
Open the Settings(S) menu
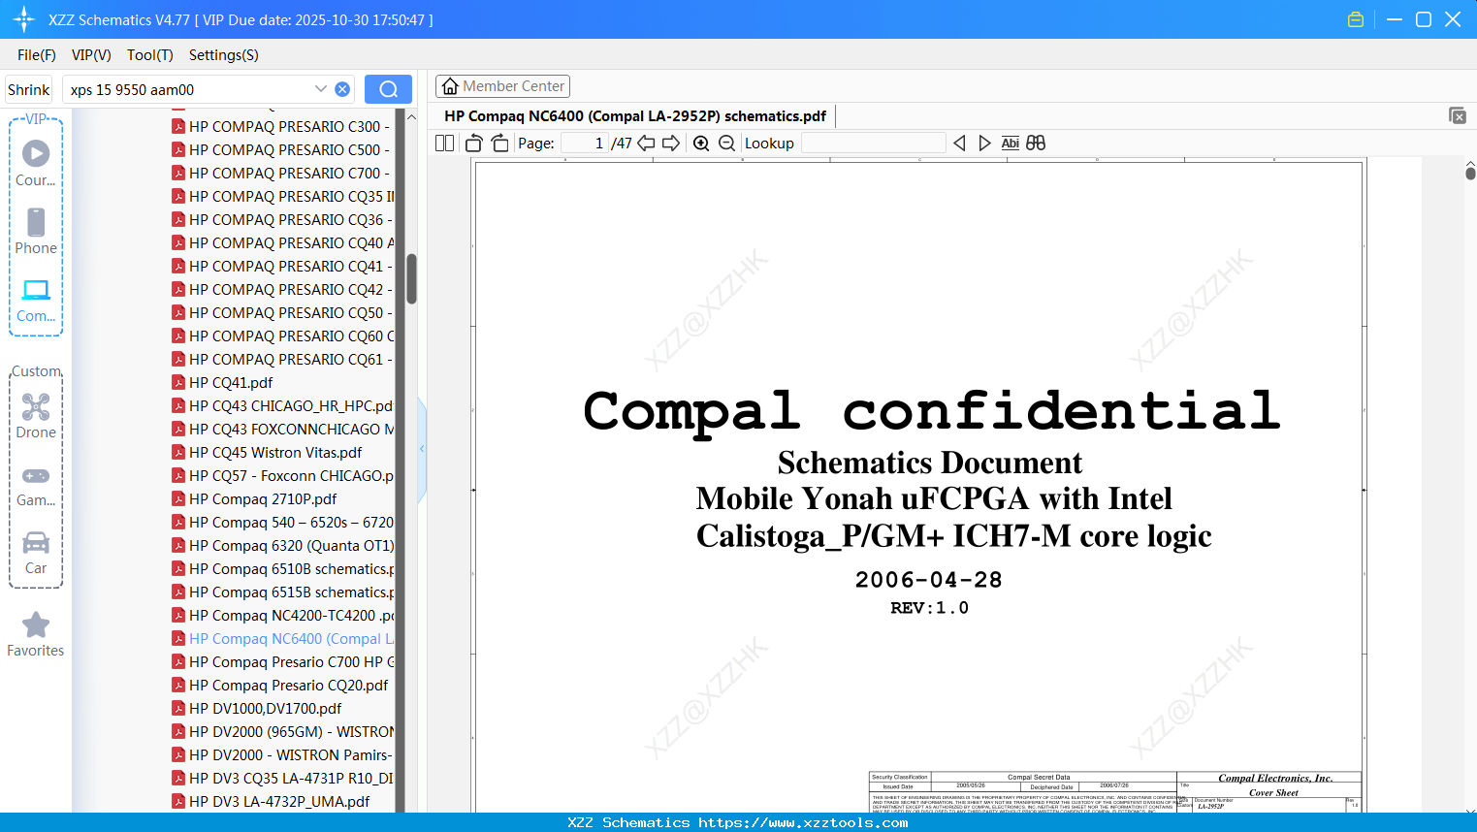[224, 55]
